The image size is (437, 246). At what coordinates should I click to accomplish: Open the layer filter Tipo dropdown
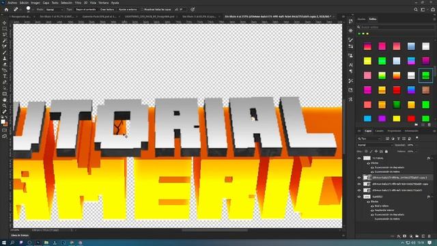coord(369,139)
